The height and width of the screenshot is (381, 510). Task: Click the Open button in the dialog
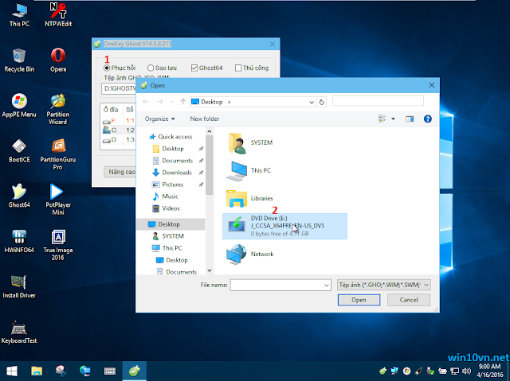(359, 300)
